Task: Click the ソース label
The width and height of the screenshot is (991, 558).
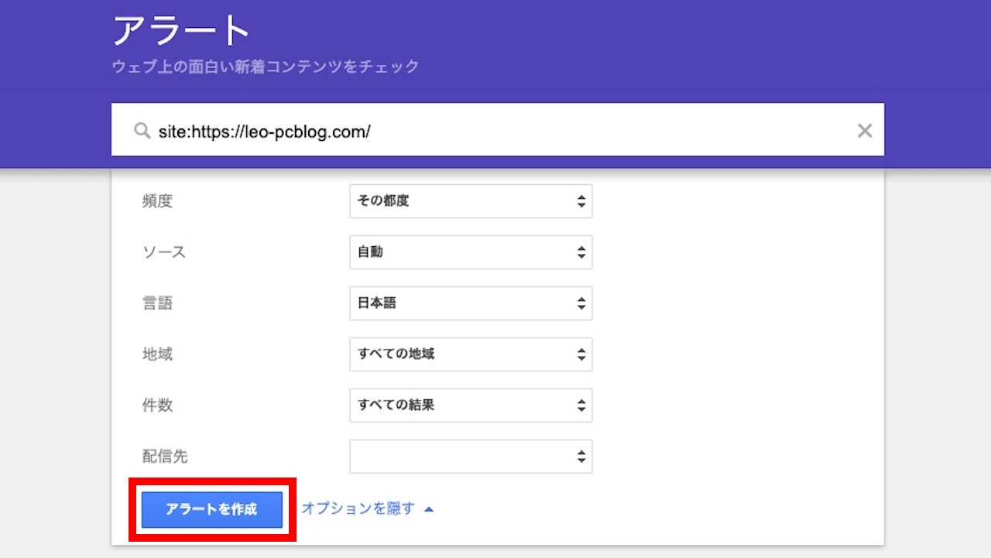Action: click(x=164, y=252)
